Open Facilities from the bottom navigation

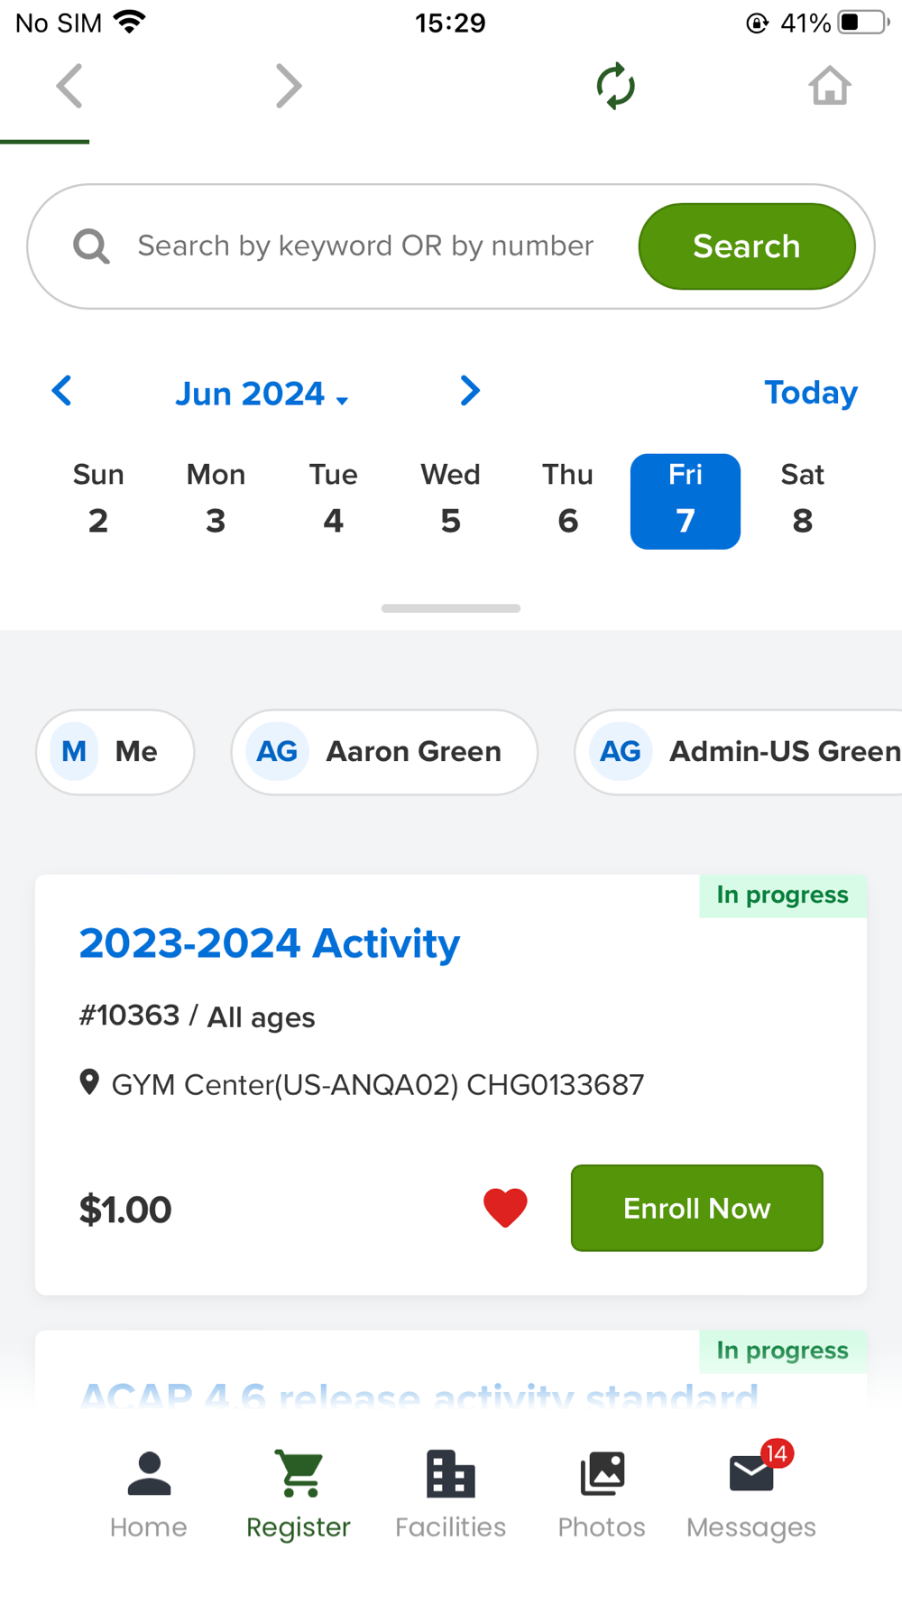click(450, 1494)
